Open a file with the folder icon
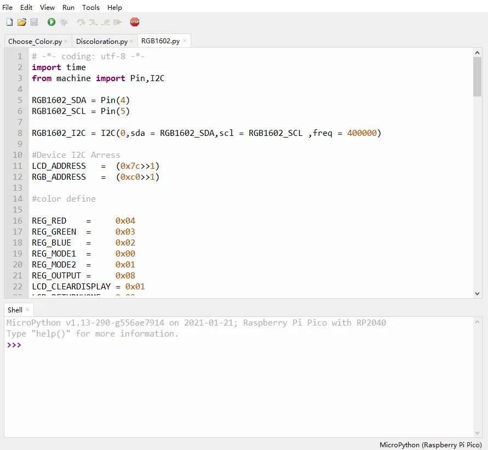This screenshot has height=450, width=488. click(22, 22)
